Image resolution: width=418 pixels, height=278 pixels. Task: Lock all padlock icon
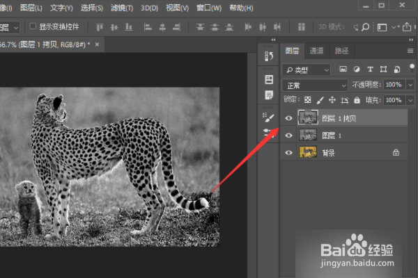click(x=357, y=100)
